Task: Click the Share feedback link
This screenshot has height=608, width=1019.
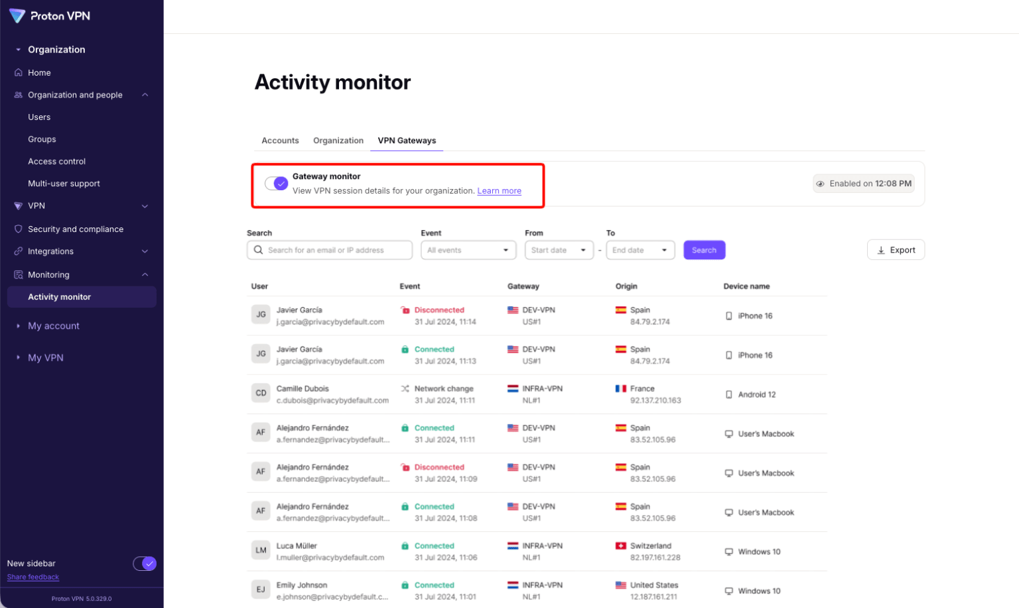Action: 33,578
